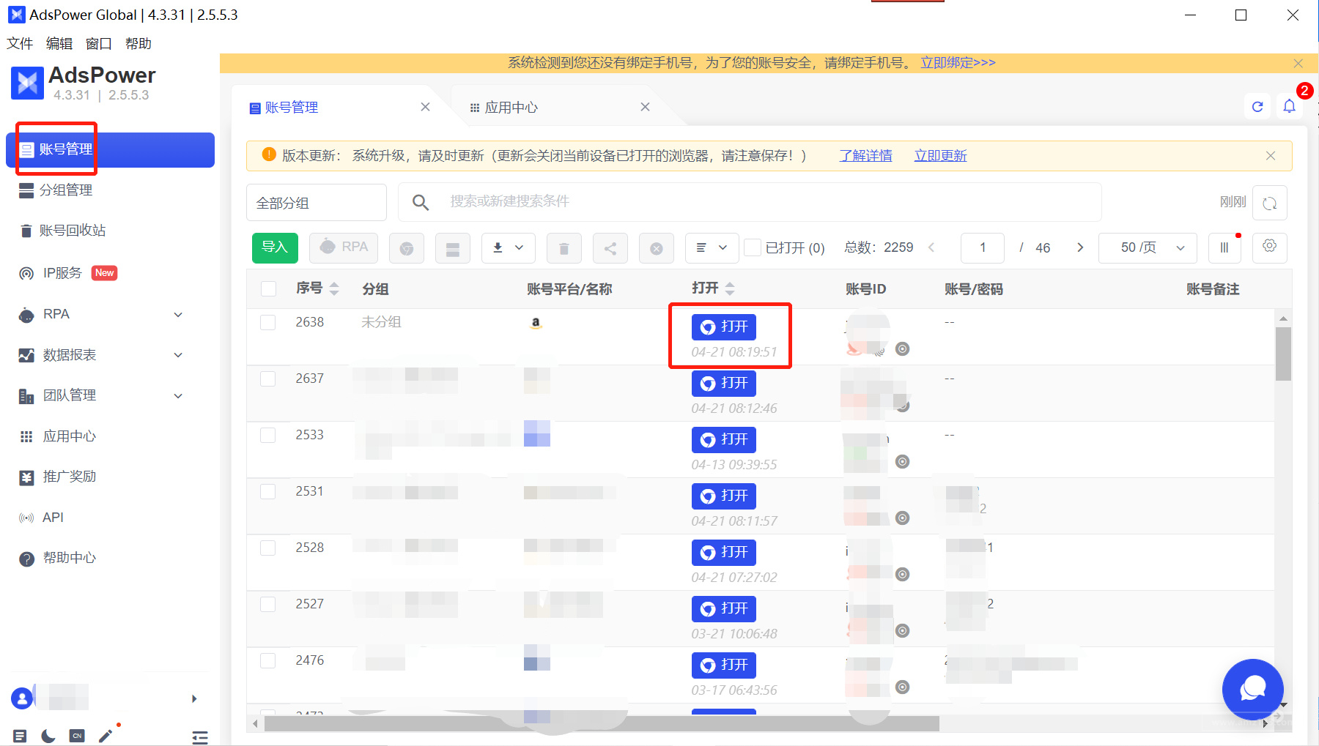Select the checkbox for row 2527
The image size is (1319, 746).
(268, 604)
